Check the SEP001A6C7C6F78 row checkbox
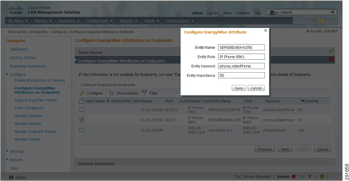Viewport: 349px width, 181px height. coord(81,109)
